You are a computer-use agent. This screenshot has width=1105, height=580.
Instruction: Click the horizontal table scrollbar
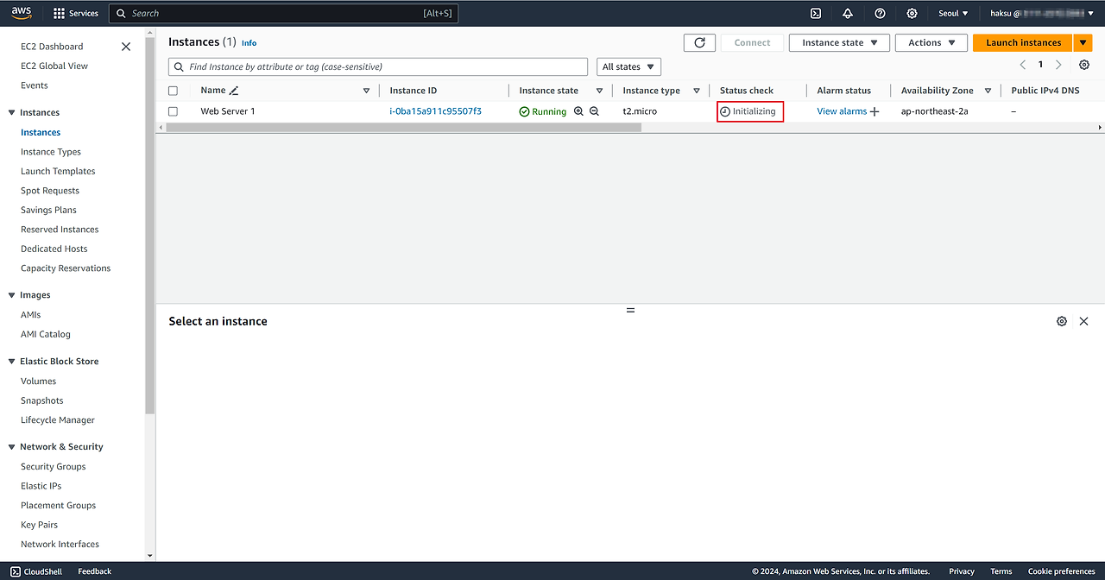(403, 128)
